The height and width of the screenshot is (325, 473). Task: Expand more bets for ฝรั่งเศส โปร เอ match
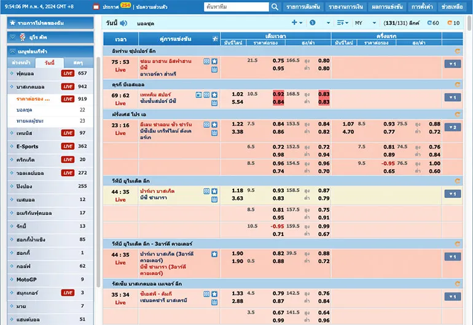(452, 128)
